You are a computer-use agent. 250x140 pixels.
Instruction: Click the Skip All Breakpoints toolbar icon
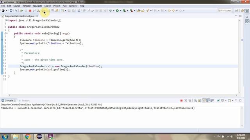16,10
